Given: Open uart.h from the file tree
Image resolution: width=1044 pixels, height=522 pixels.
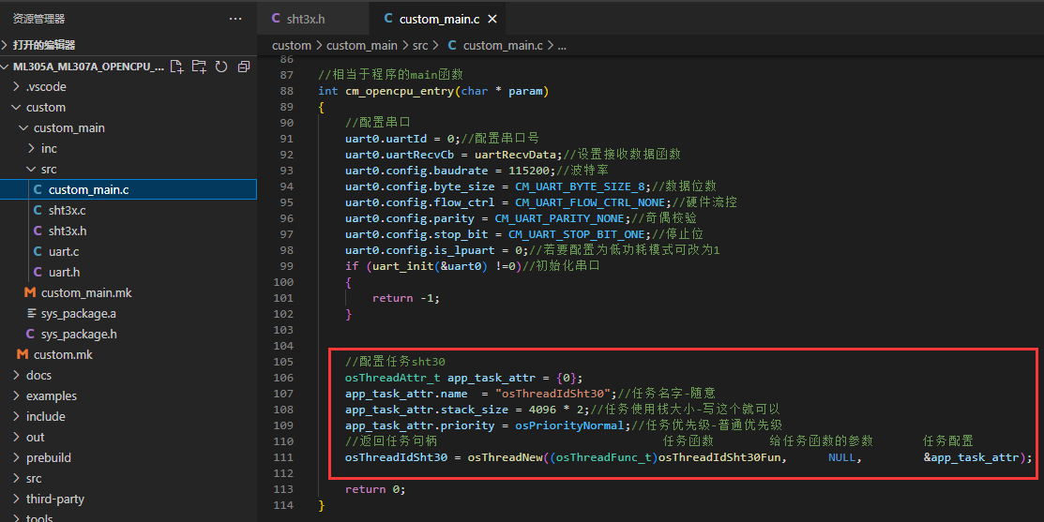Looking at the screenshot, I should [x=64, y=272].
